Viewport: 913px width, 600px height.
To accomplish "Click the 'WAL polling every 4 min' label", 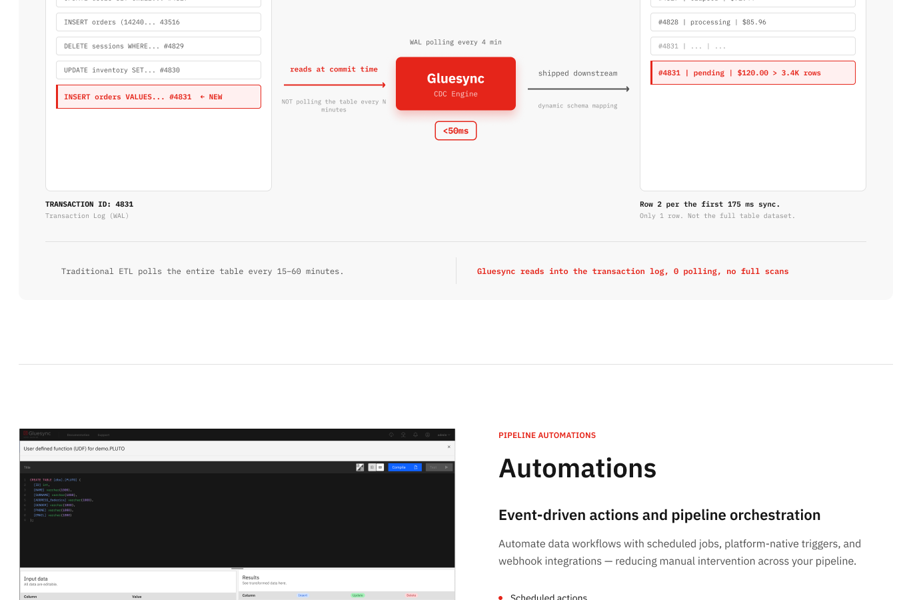I will 456,42.
